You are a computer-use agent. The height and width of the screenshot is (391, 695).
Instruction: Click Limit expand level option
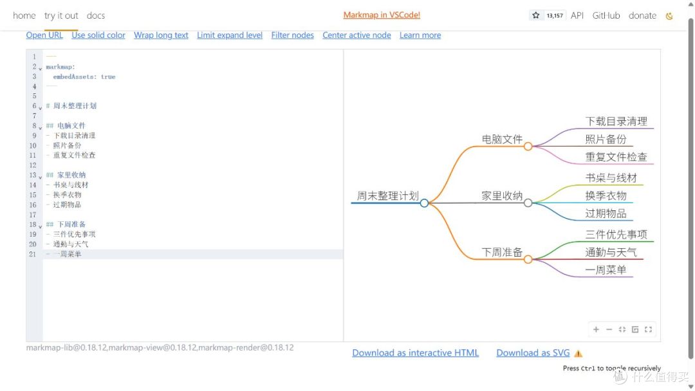[x=230, y=35]
